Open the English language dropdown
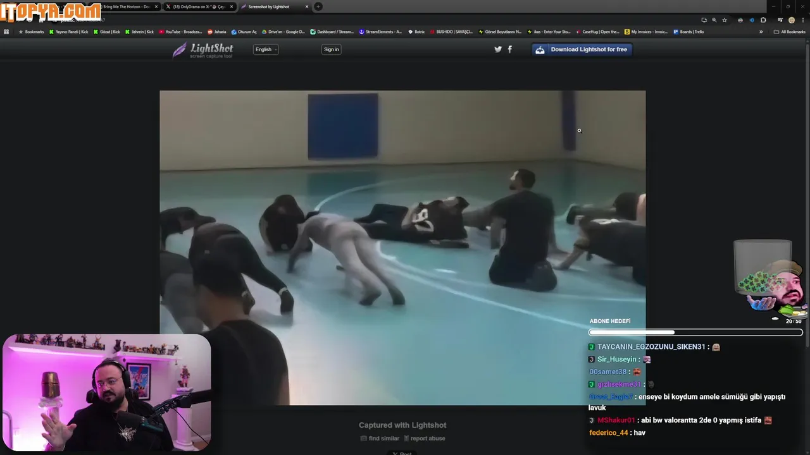810x455 pixels. [266, 49]
